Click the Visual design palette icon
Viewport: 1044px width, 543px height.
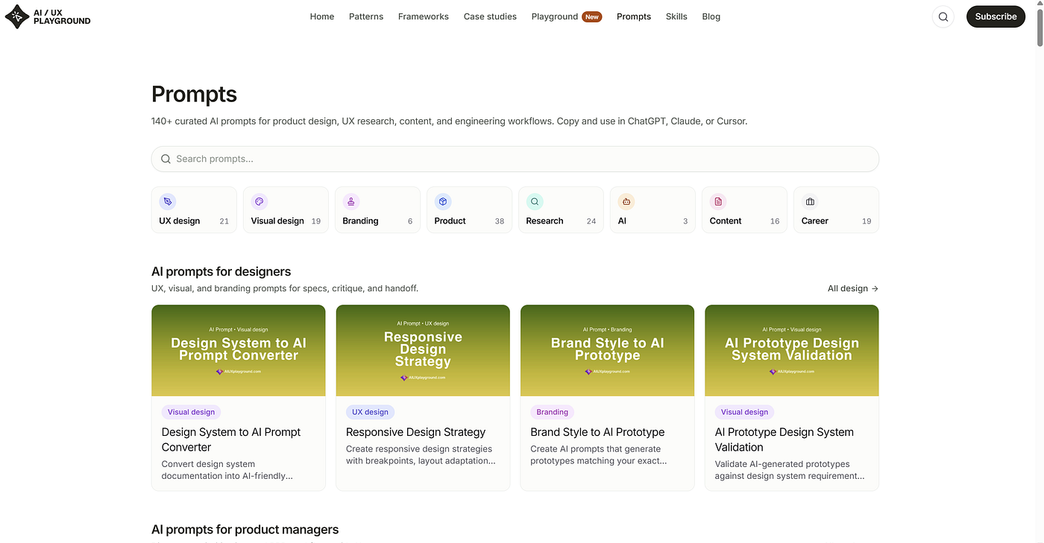tap(260, 201)
